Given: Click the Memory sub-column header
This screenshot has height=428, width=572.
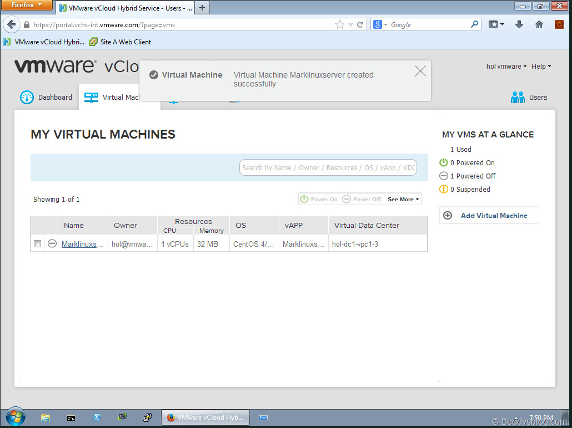Looking at the screenshot, I should (212, 231).
